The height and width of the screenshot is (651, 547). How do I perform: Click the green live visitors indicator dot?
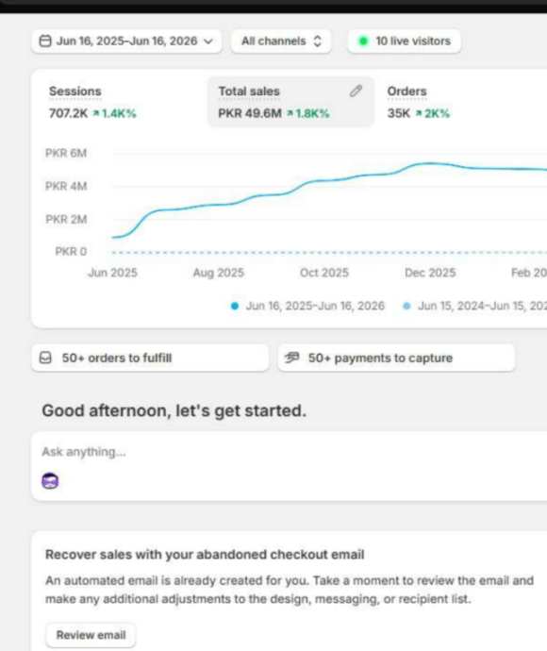coord(363,42)
